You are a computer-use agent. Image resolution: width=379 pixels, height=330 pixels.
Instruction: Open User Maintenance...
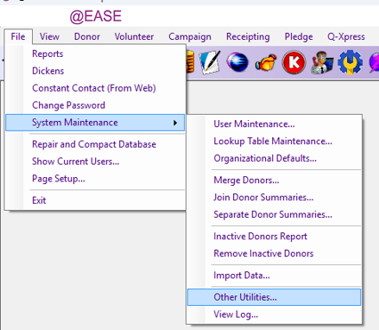(274, 124)
